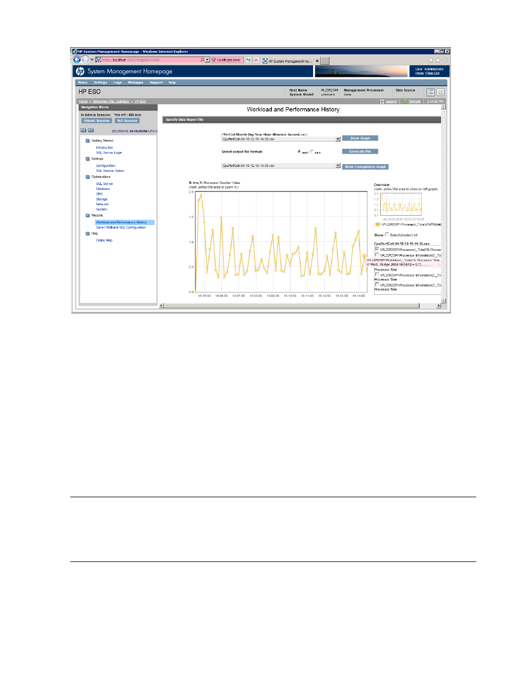Switch to the colored tile view icon
Viewport: 524px width, 697px height.
tap(441, 92)
